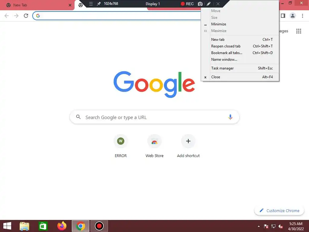Viewport: 309px width, 232px height.
Task: Click the recorder pin icon
Action: (x=99, y=4)
